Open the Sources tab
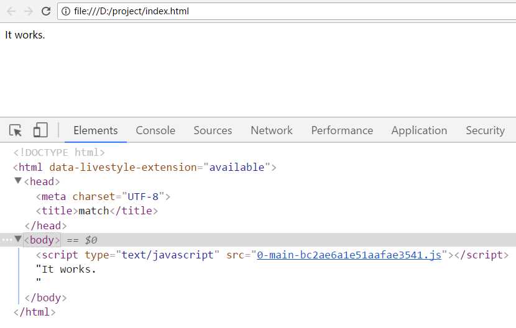 coord(213,130)
